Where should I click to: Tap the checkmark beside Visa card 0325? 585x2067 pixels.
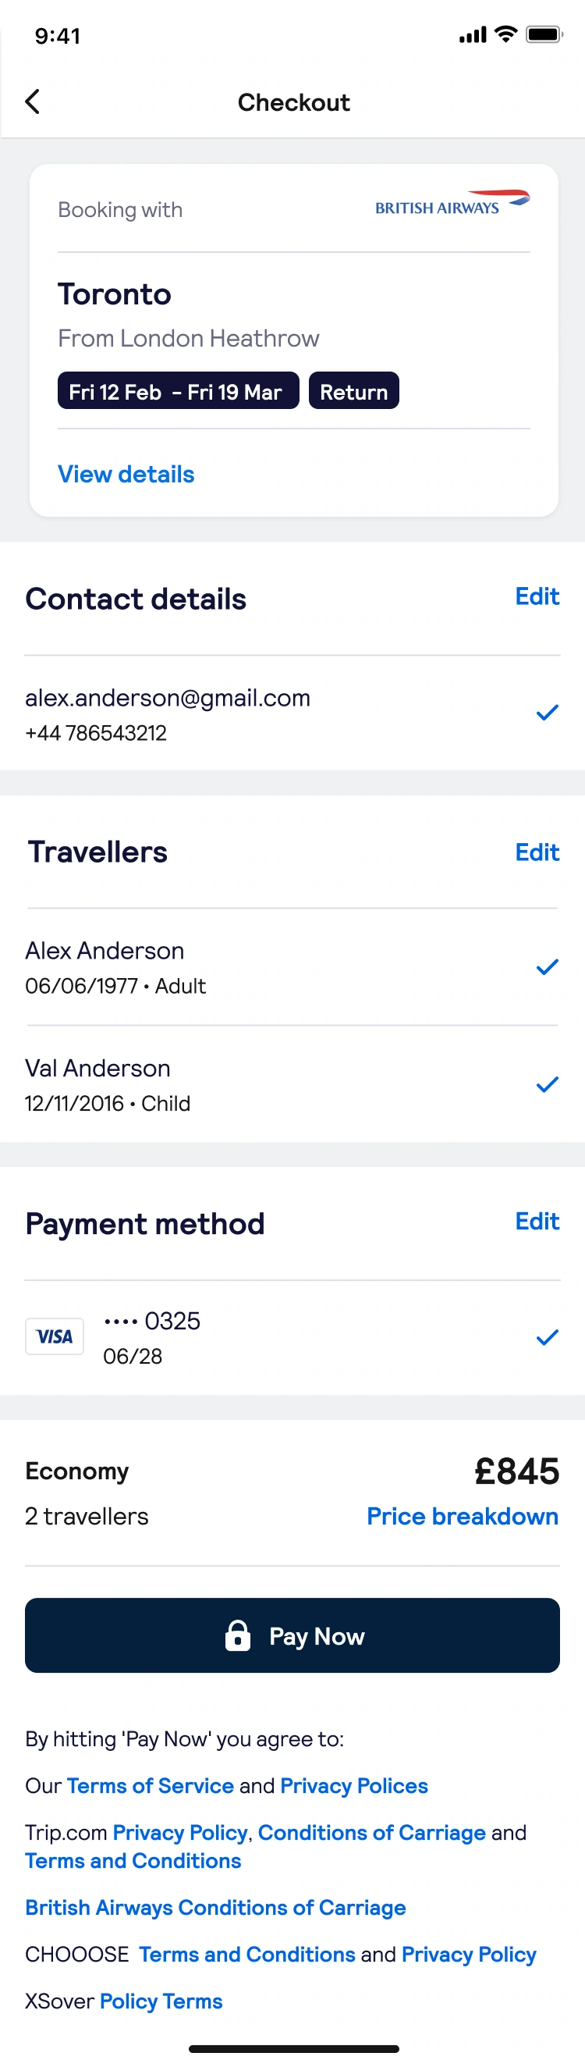[x=548, y=1337]
